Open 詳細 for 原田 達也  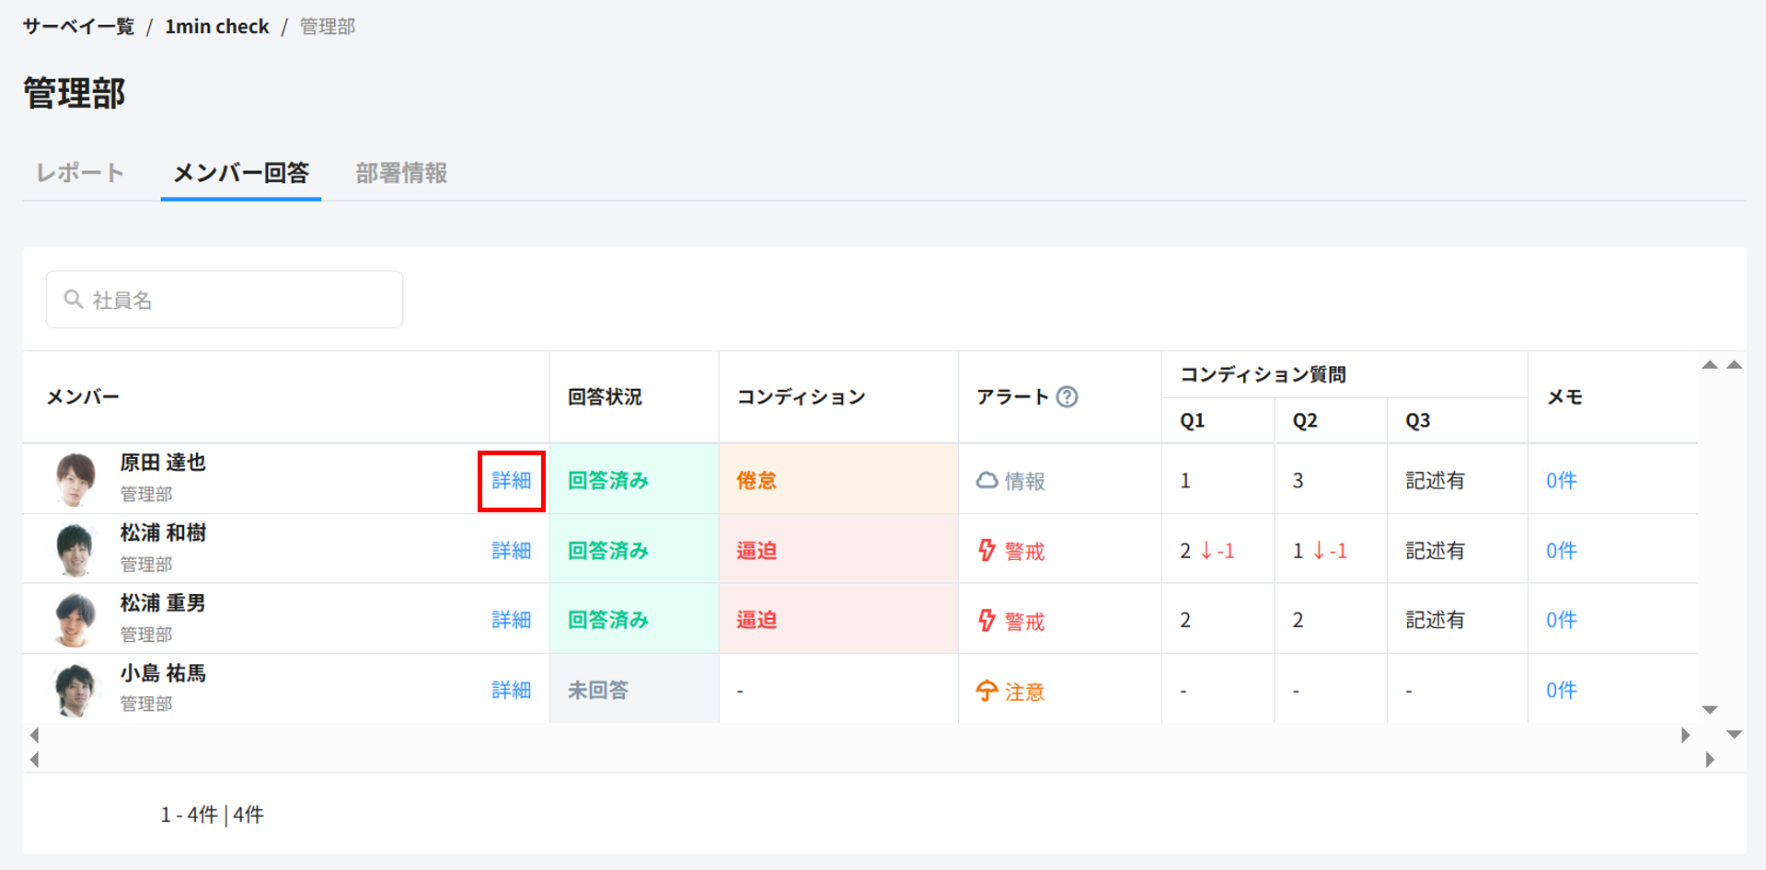(x=511, y=480)
